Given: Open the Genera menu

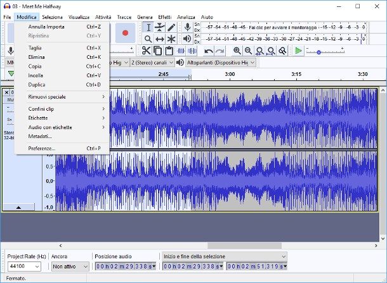Looking at the screenshot, I should point(145,17).
